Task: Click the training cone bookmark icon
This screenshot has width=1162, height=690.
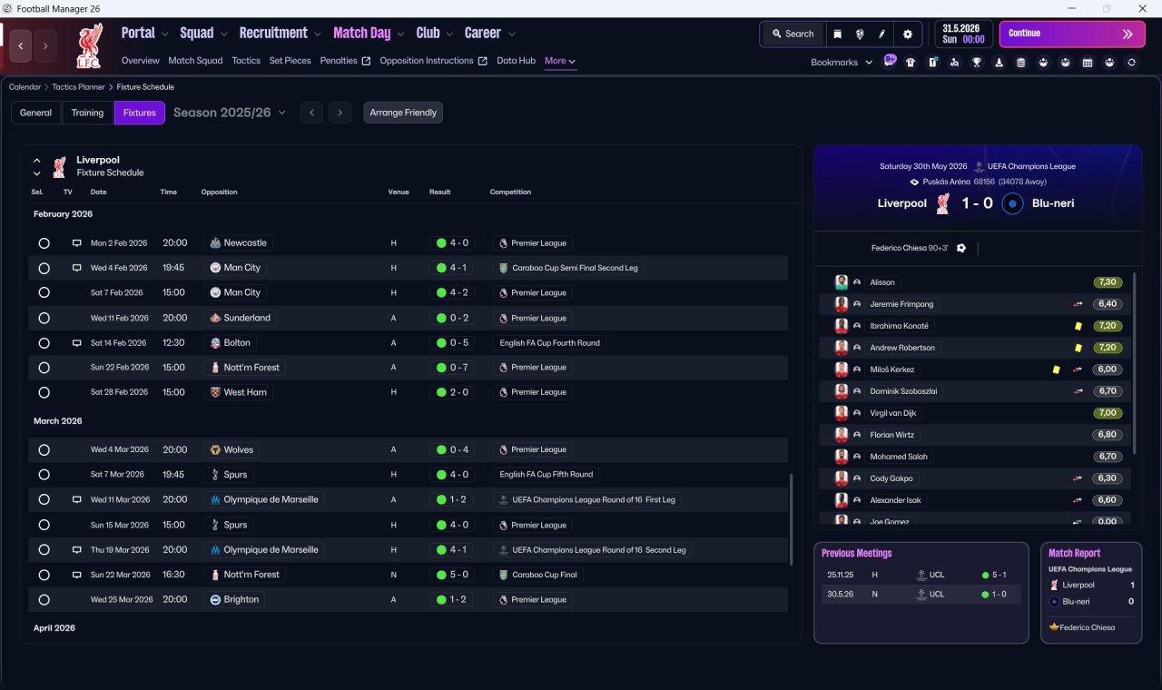Action: [x=1000, y=63]
